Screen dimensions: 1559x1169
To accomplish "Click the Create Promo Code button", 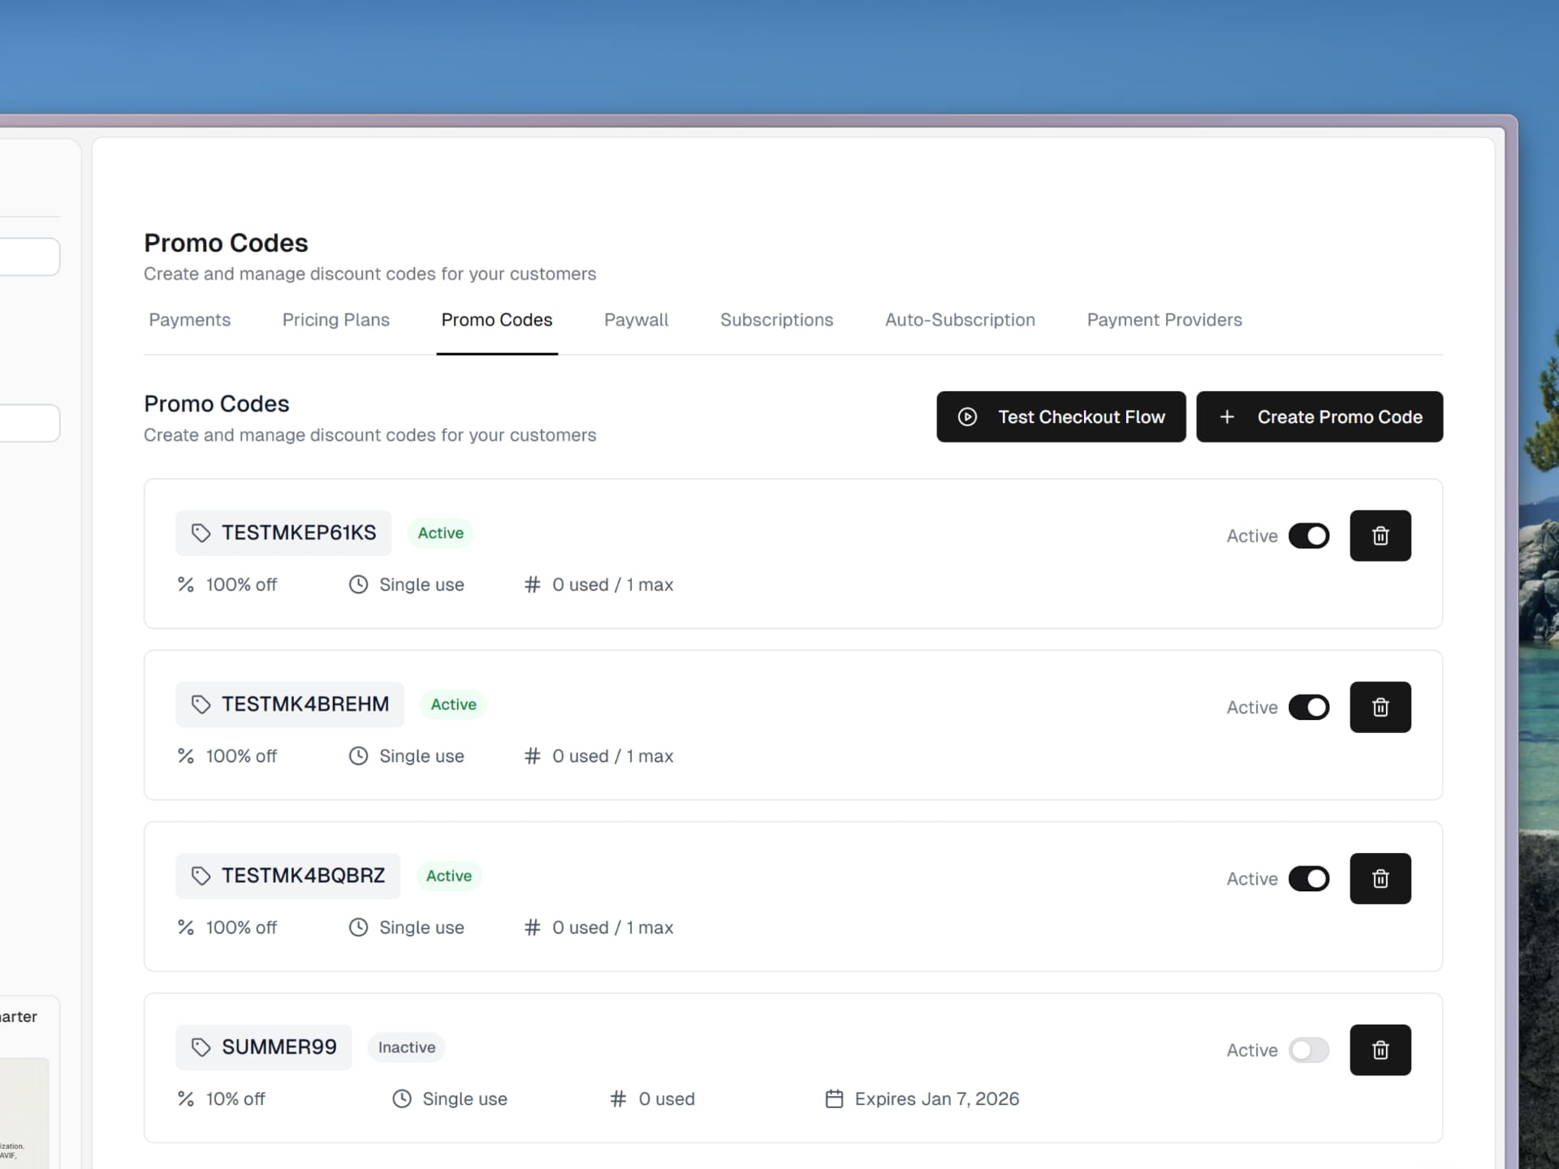I will (1320, 416).
